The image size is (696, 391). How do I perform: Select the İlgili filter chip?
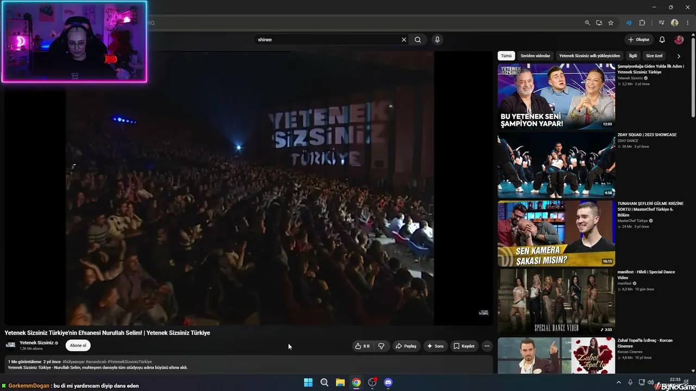click(x=633, y=56)
